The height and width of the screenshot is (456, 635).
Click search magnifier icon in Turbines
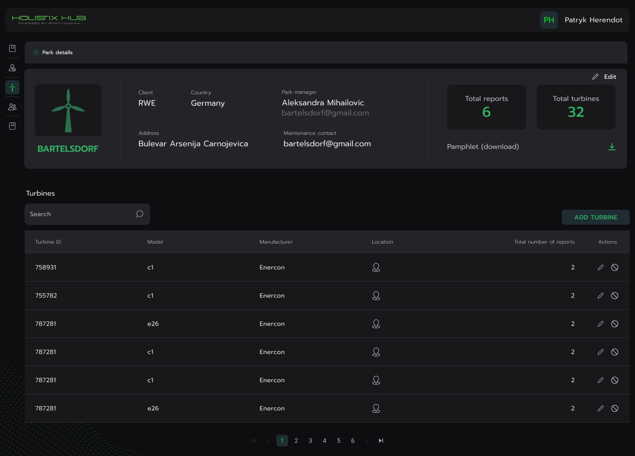(139, 214)
